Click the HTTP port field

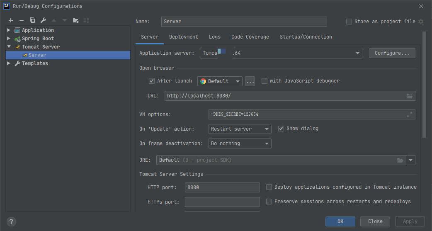pyautogui.click(x=222, y=187)
